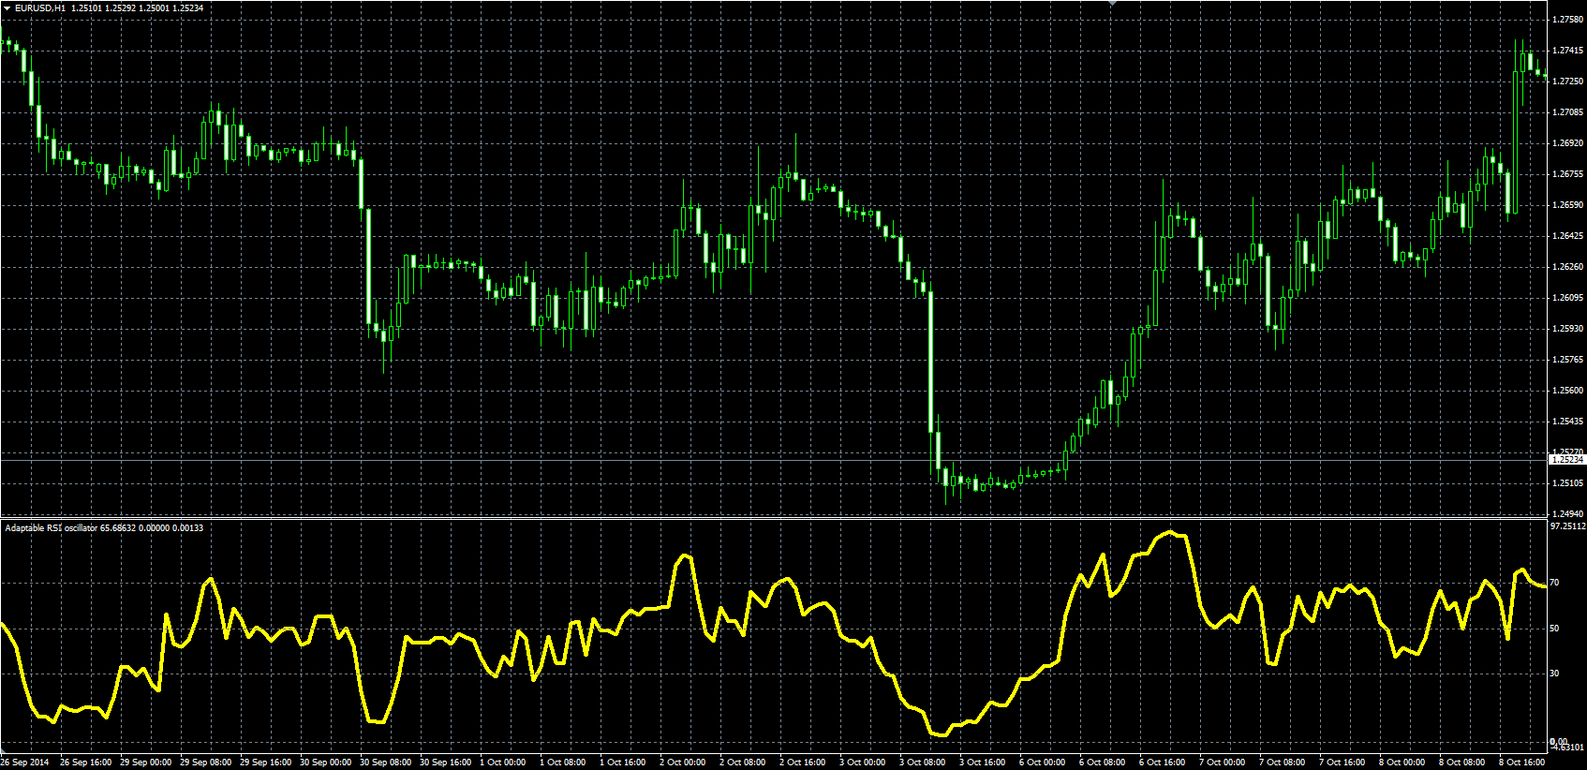This screenshot has height=770, width=1587.
Task: Click time axis label 29 Sep 00:00
Action: (145, 763)
